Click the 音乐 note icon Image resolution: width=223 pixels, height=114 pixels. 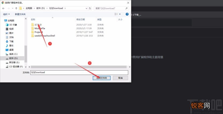7,46
